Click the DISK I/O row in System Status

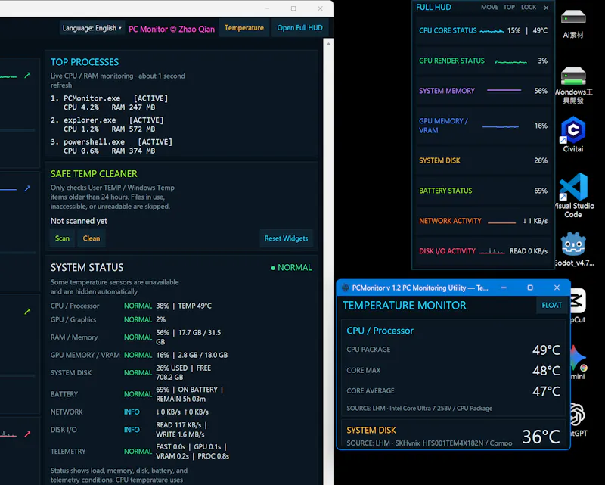[x=129, y=430]
